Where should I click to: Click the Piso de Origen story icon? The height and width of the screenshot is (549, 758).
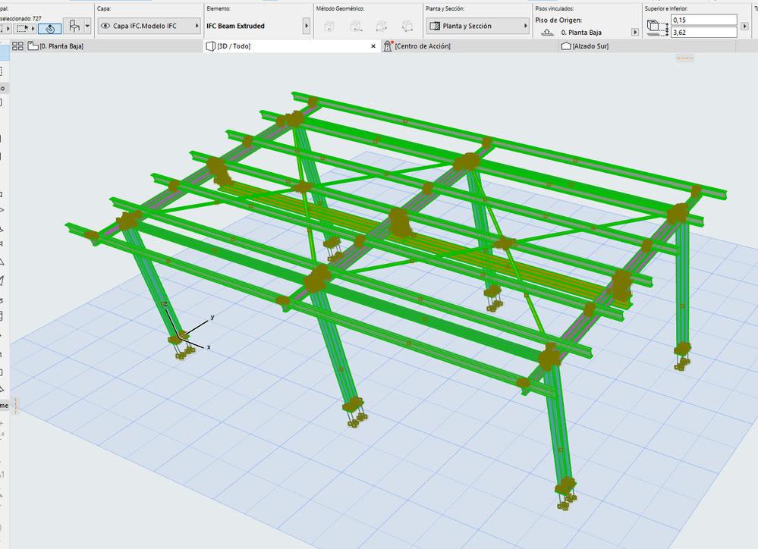click(x=546, y=33)
